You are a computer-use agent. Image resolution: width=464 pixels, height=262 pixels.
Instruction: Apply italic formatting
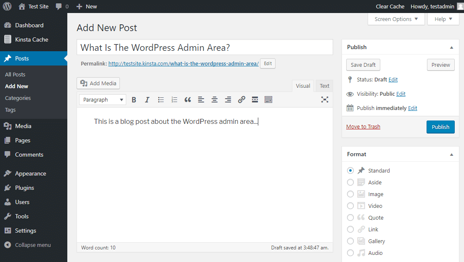pos(147,100)
